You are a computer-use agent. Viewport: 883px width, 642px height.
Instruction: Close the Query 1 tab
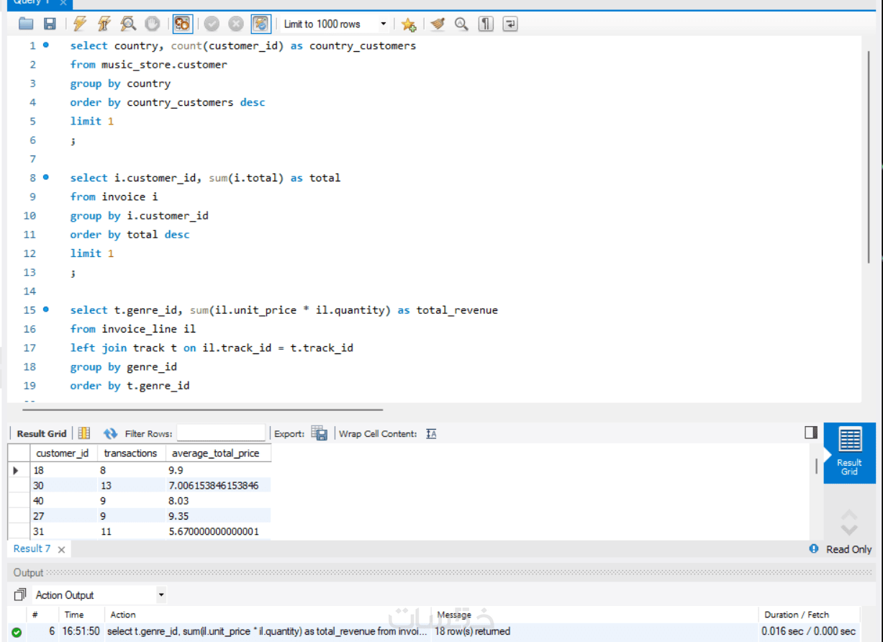tap(63, 3)
